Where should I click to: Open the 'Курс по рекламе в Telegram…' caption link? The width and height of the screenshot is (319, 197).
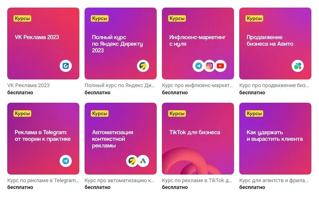[x=43, y=181]
